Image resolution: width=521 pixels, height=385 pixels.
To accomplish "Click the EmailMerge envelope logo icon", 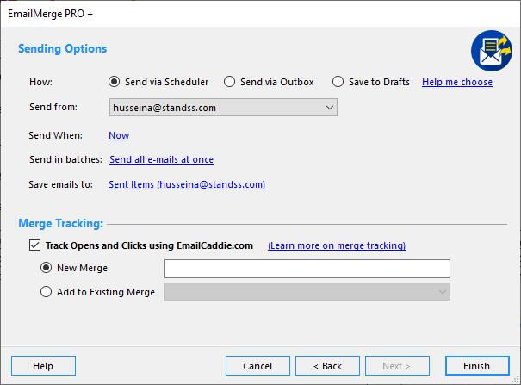I will point(492,51).
